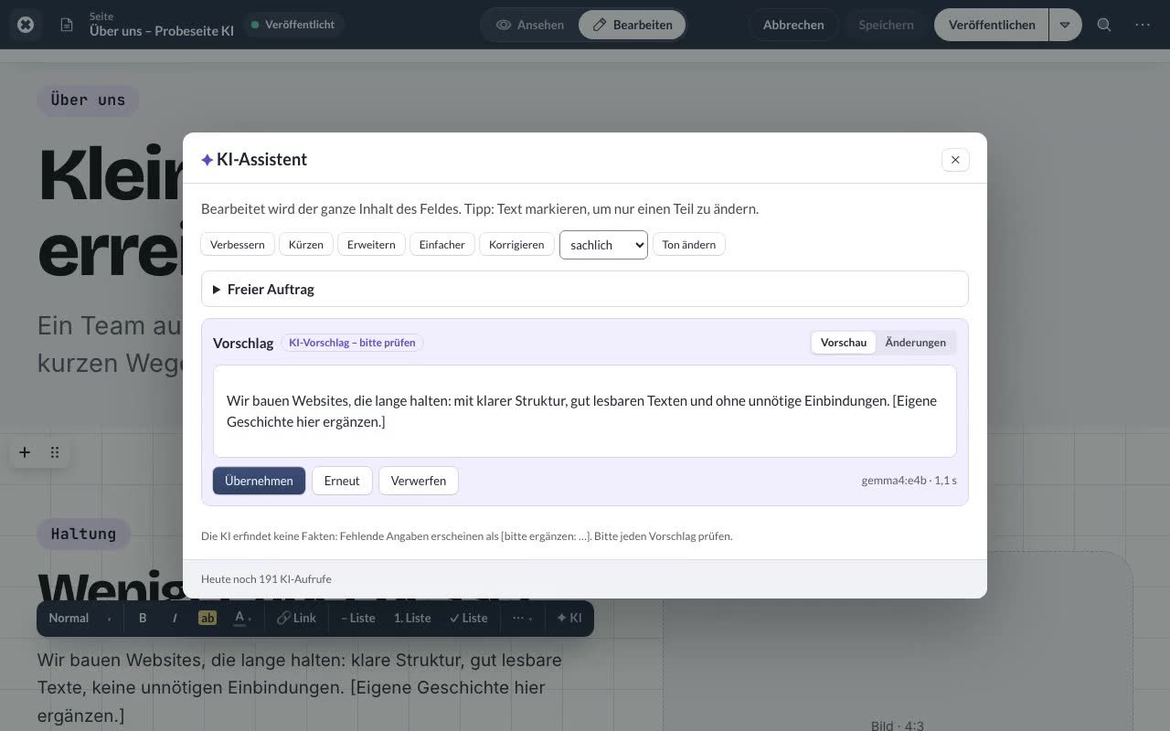1170x731 pixels.
Task: Toggle italic formatting in text toolbar
Action: pyautogui.click(x=175, y=618)
